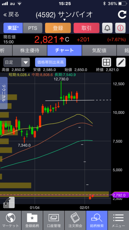Tap the red 取引 trade button

86,28
